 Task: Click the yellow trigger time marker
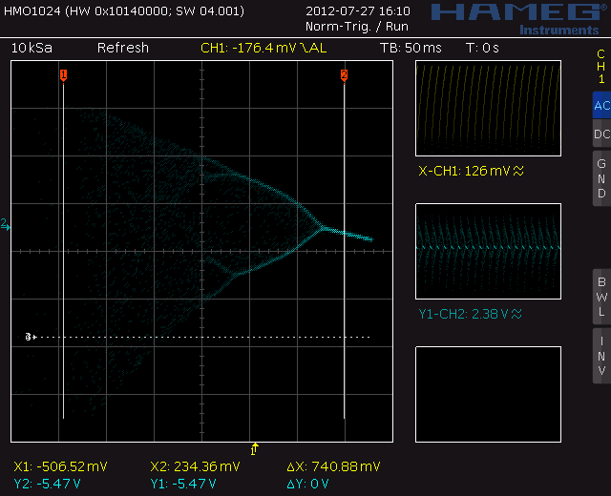click(x=254, y=447)
